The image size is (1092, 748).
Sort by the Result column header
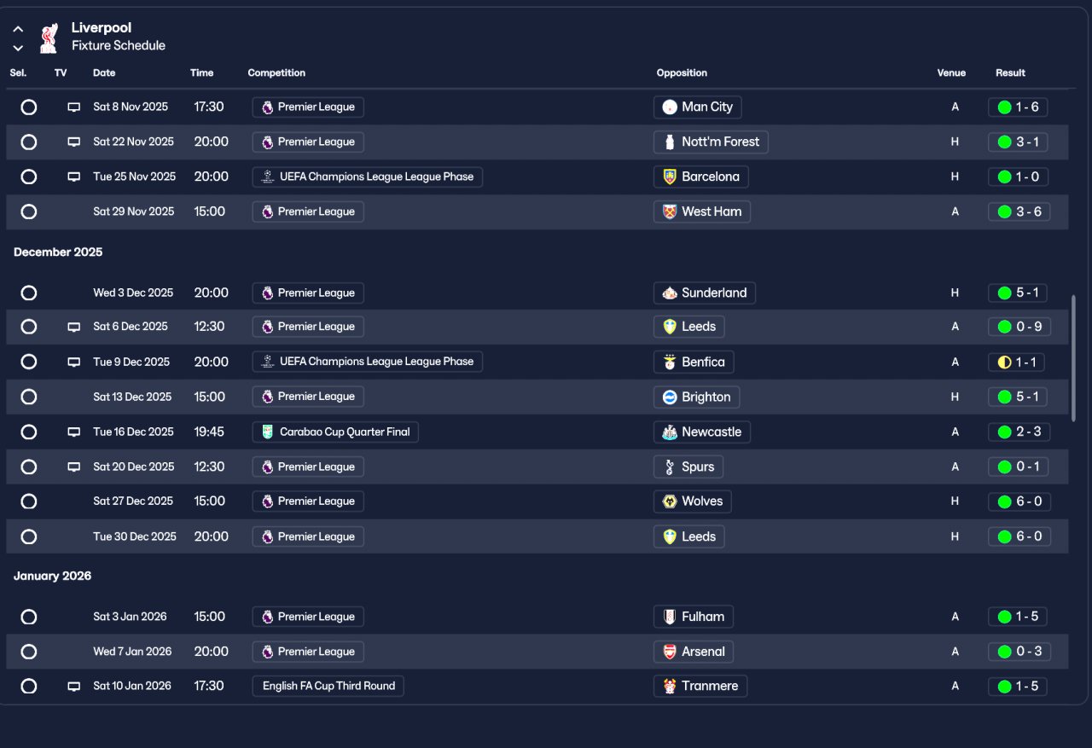[1010, 72]
